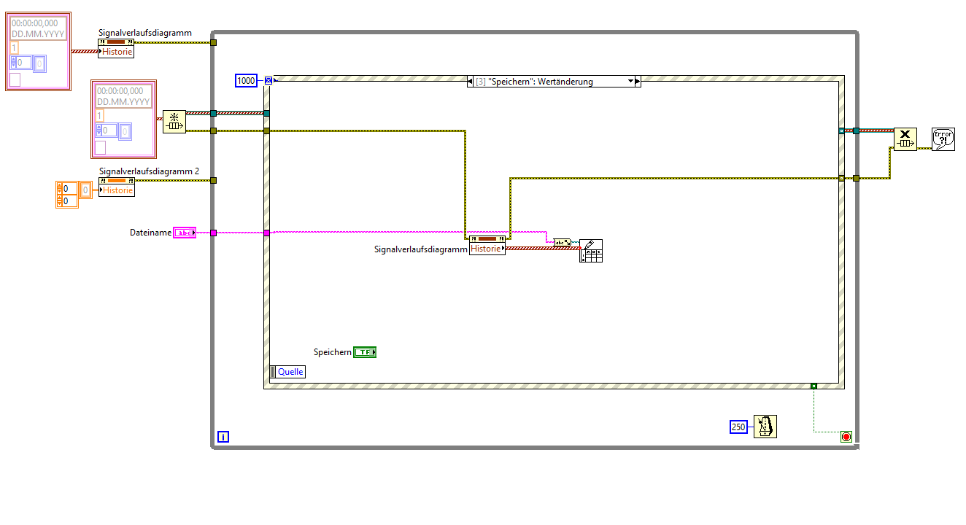Select the Write to Spreadsheet File icon
966x525 pixels.
[x=591, y=250]
